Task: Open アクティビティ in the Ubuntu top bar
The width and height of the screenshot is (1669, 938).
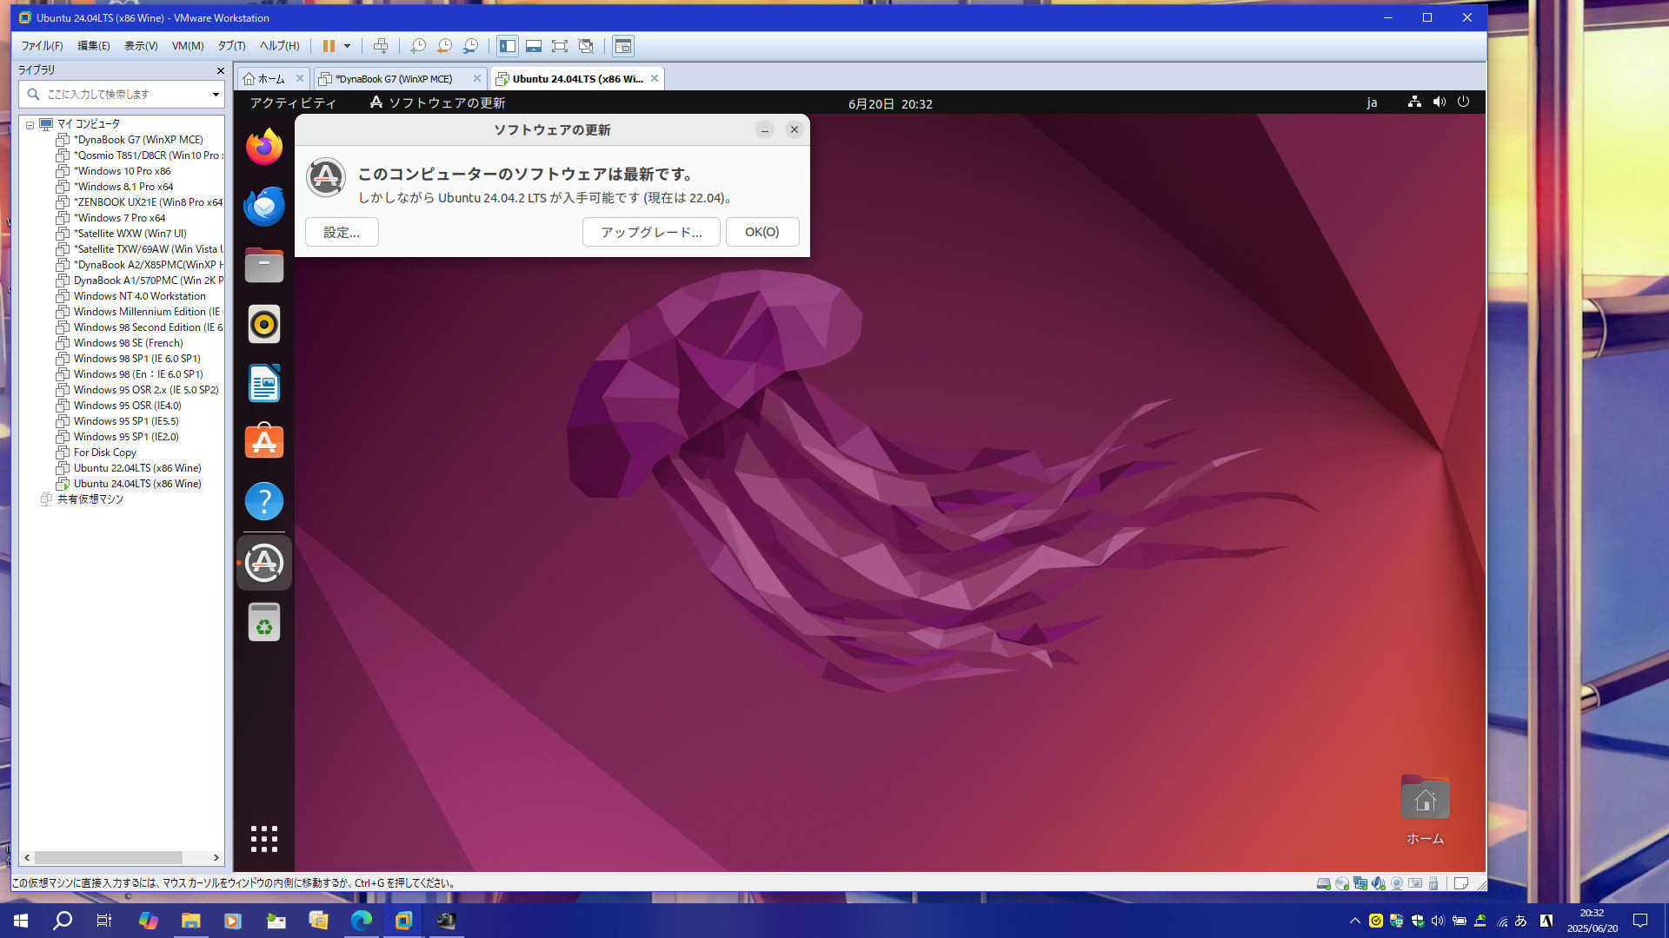Action: [x=293, y=102]
